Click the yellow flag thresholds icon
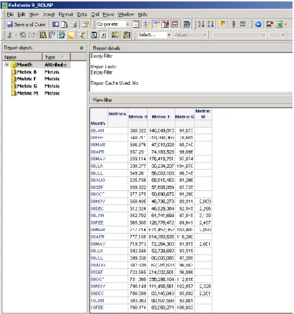The image size is (294, 314). coord(222,25)
